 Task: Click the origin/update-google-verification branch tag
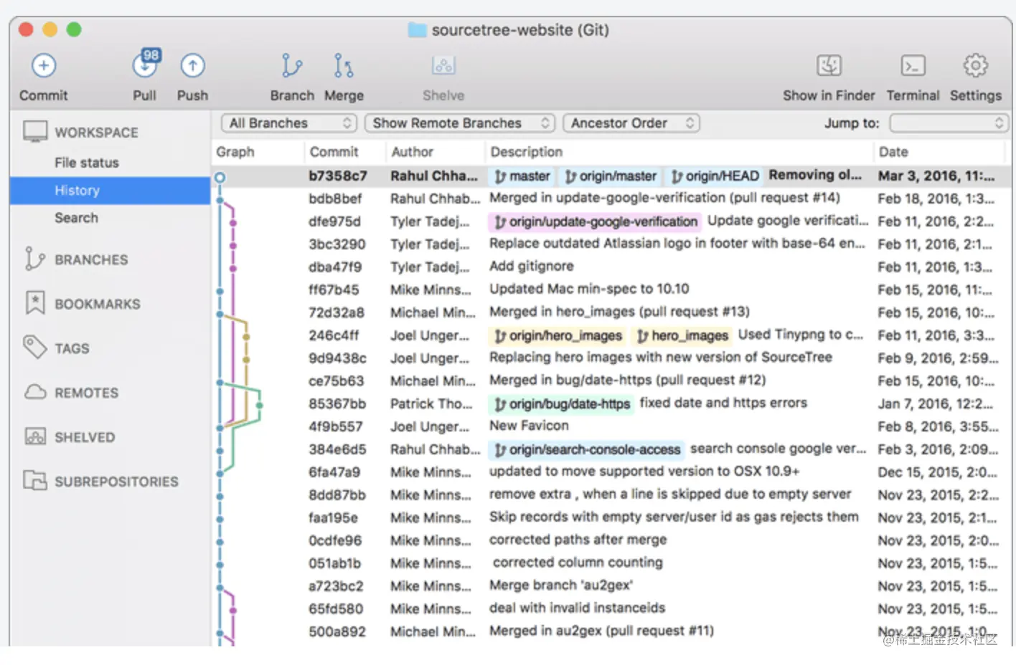(595, 222)
